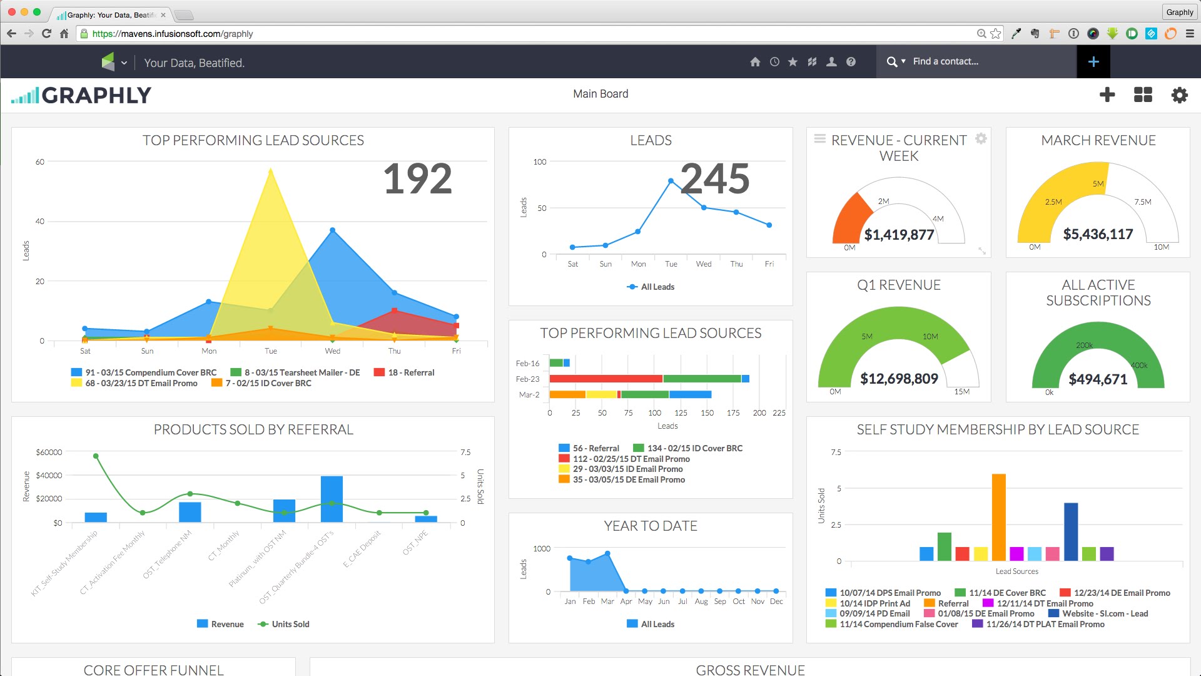Open the help question-mark icon in the navbar
Viewport: 1201px width, 676px height.
pyautogui.click(x=851, y=61)
